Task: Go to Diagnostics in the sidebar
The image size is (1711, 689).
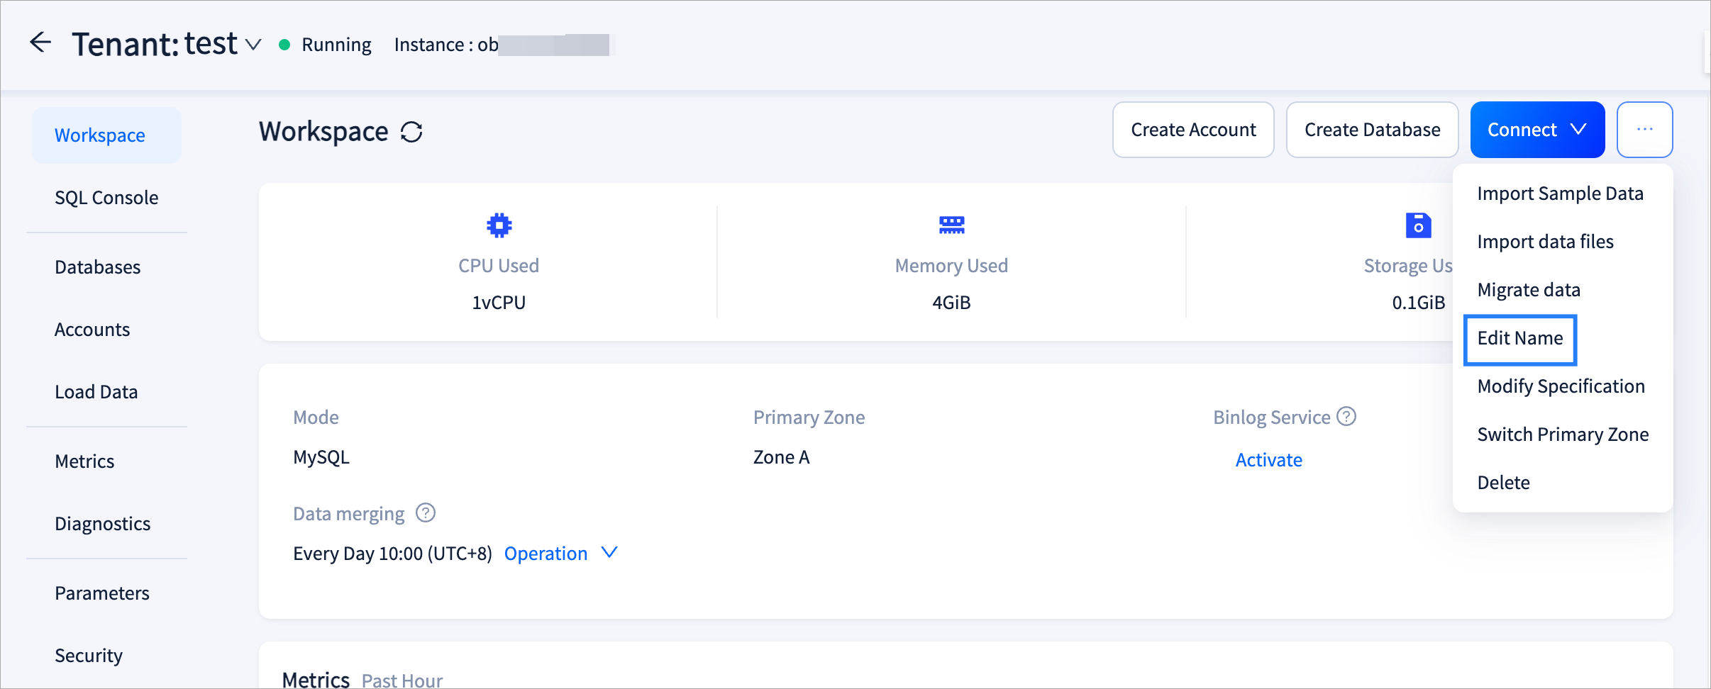Action: (x=103, y=524)
